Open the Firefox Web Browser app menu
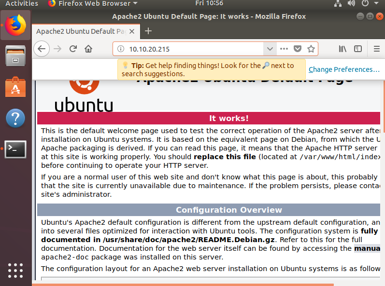The width and height of the screenshot is (385, 286). [93, 3]
